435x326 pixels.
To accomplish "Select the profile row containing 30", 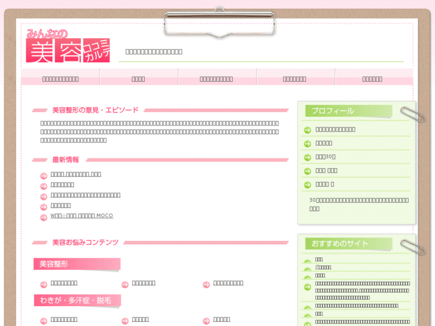I will coord(355,157).
